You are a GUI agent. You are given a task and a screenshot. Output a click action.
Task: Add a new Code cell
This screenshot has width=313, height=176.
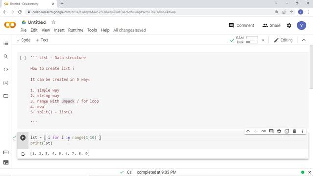coord(23,40)
